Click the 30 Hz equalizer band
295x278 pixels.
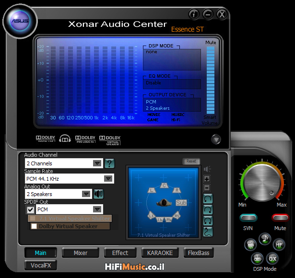[53, 80]
